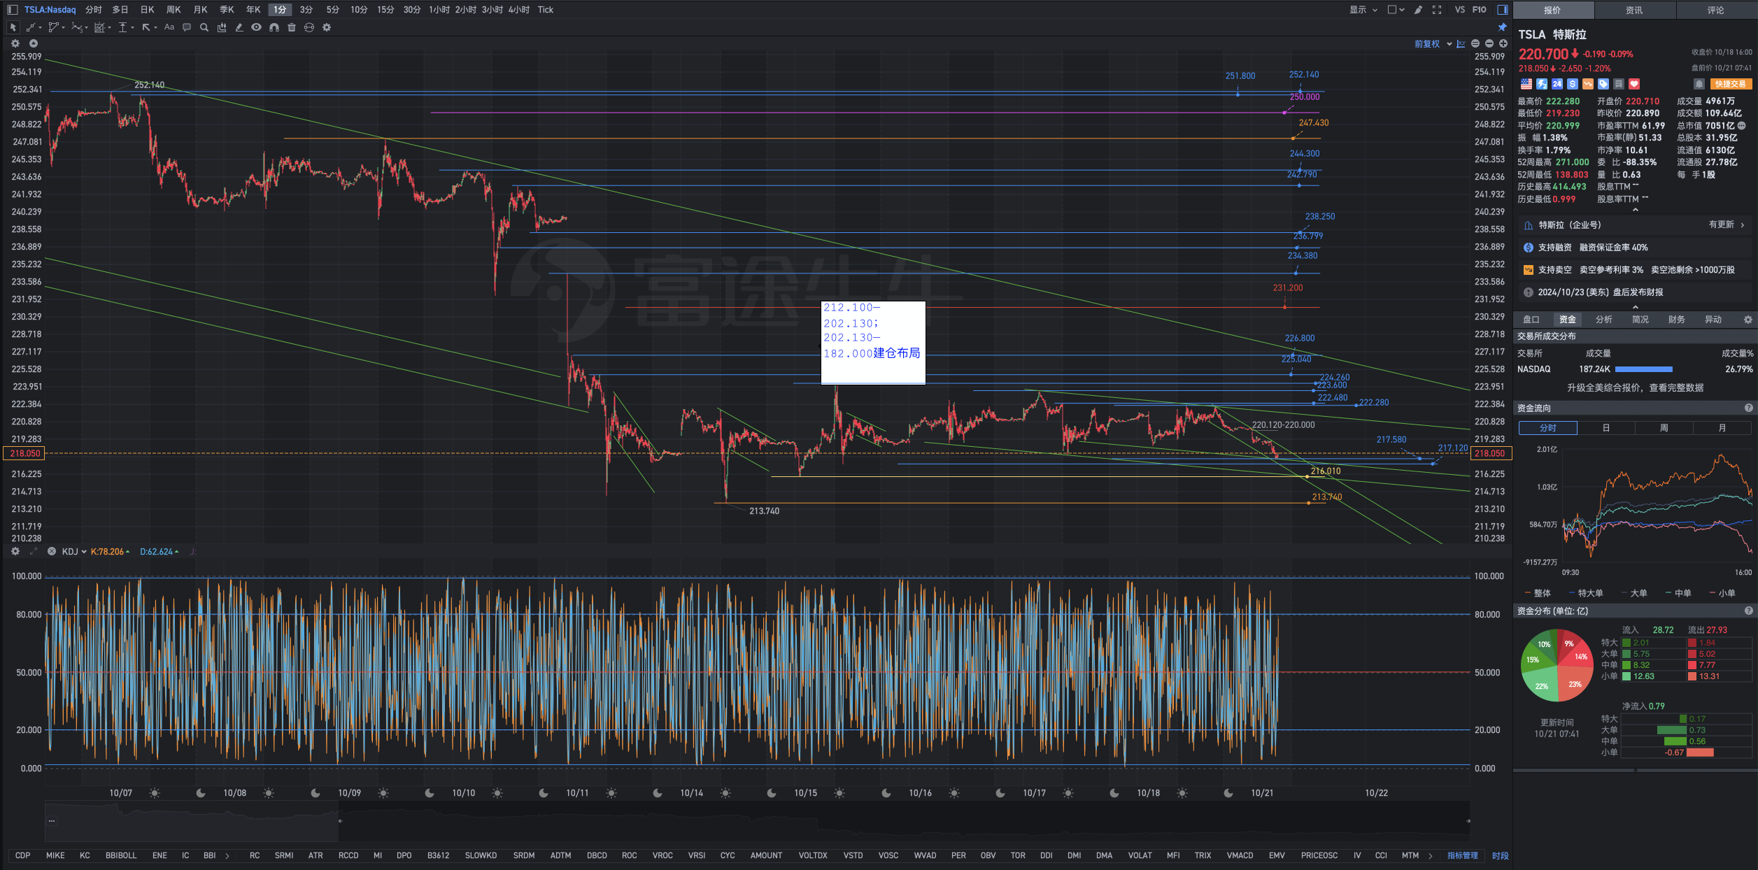Click the 快捷交易 quick trade button
This screenshot has height=870, width=1758.
pyautogui.click(x=1731, y=84)
